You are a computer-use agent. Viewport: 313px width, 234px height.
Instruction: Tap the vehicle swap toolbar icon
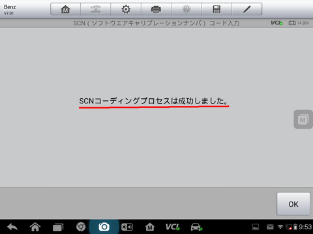coord(96,9)
